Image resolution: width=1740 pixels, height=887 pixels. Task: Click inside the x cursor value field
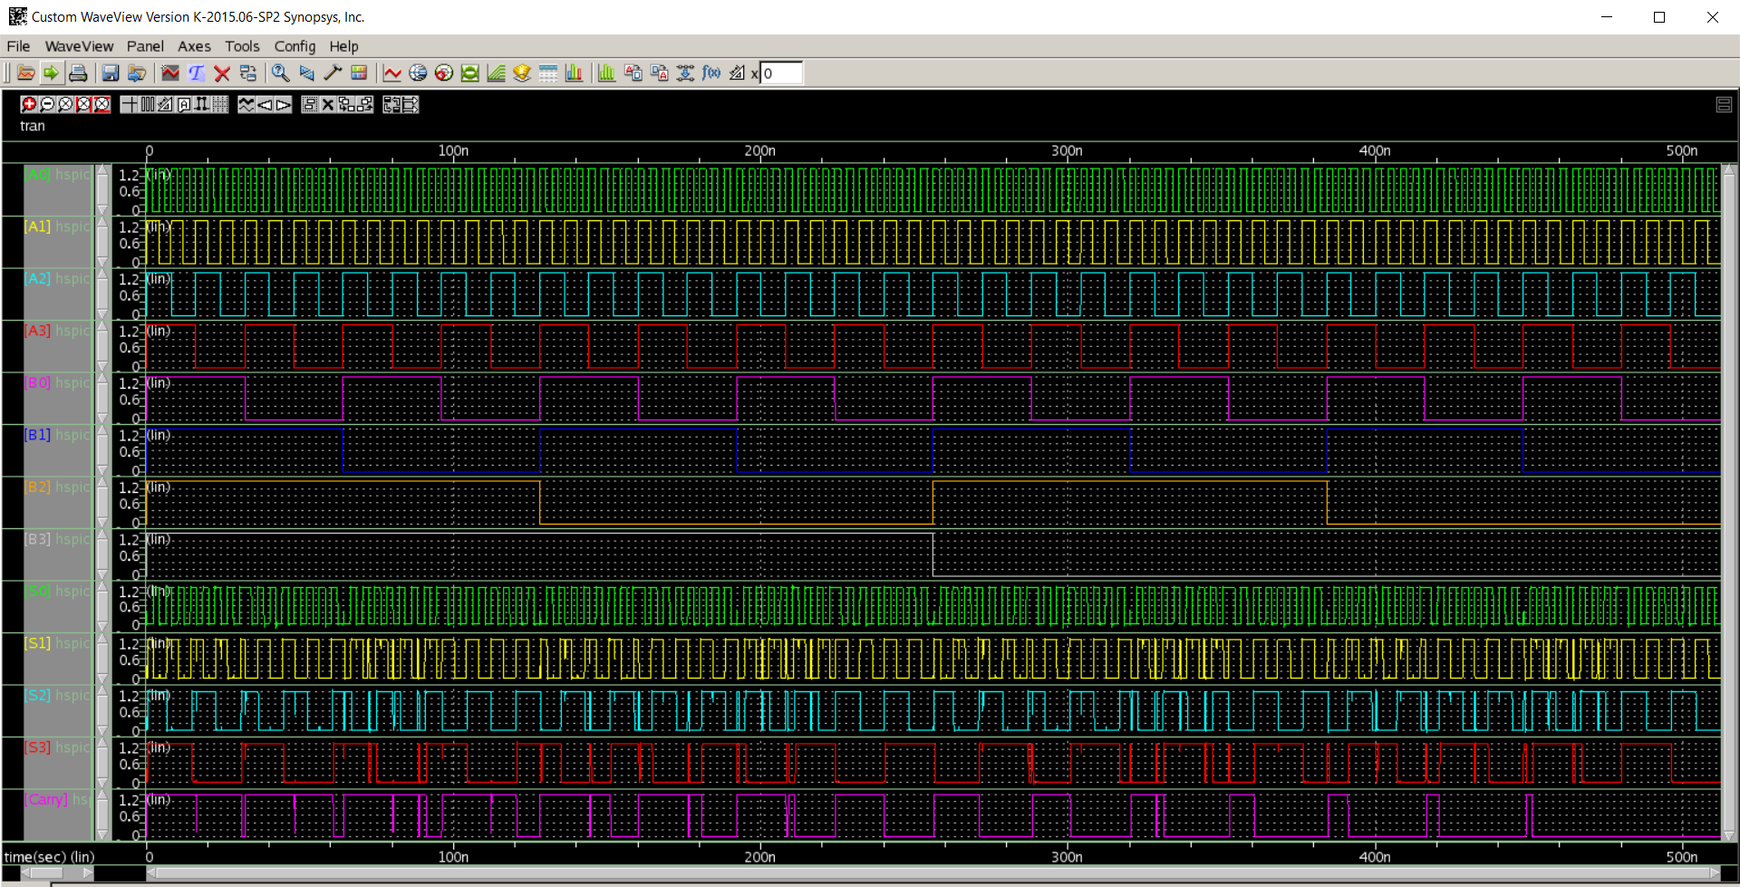tap(781, 73)
